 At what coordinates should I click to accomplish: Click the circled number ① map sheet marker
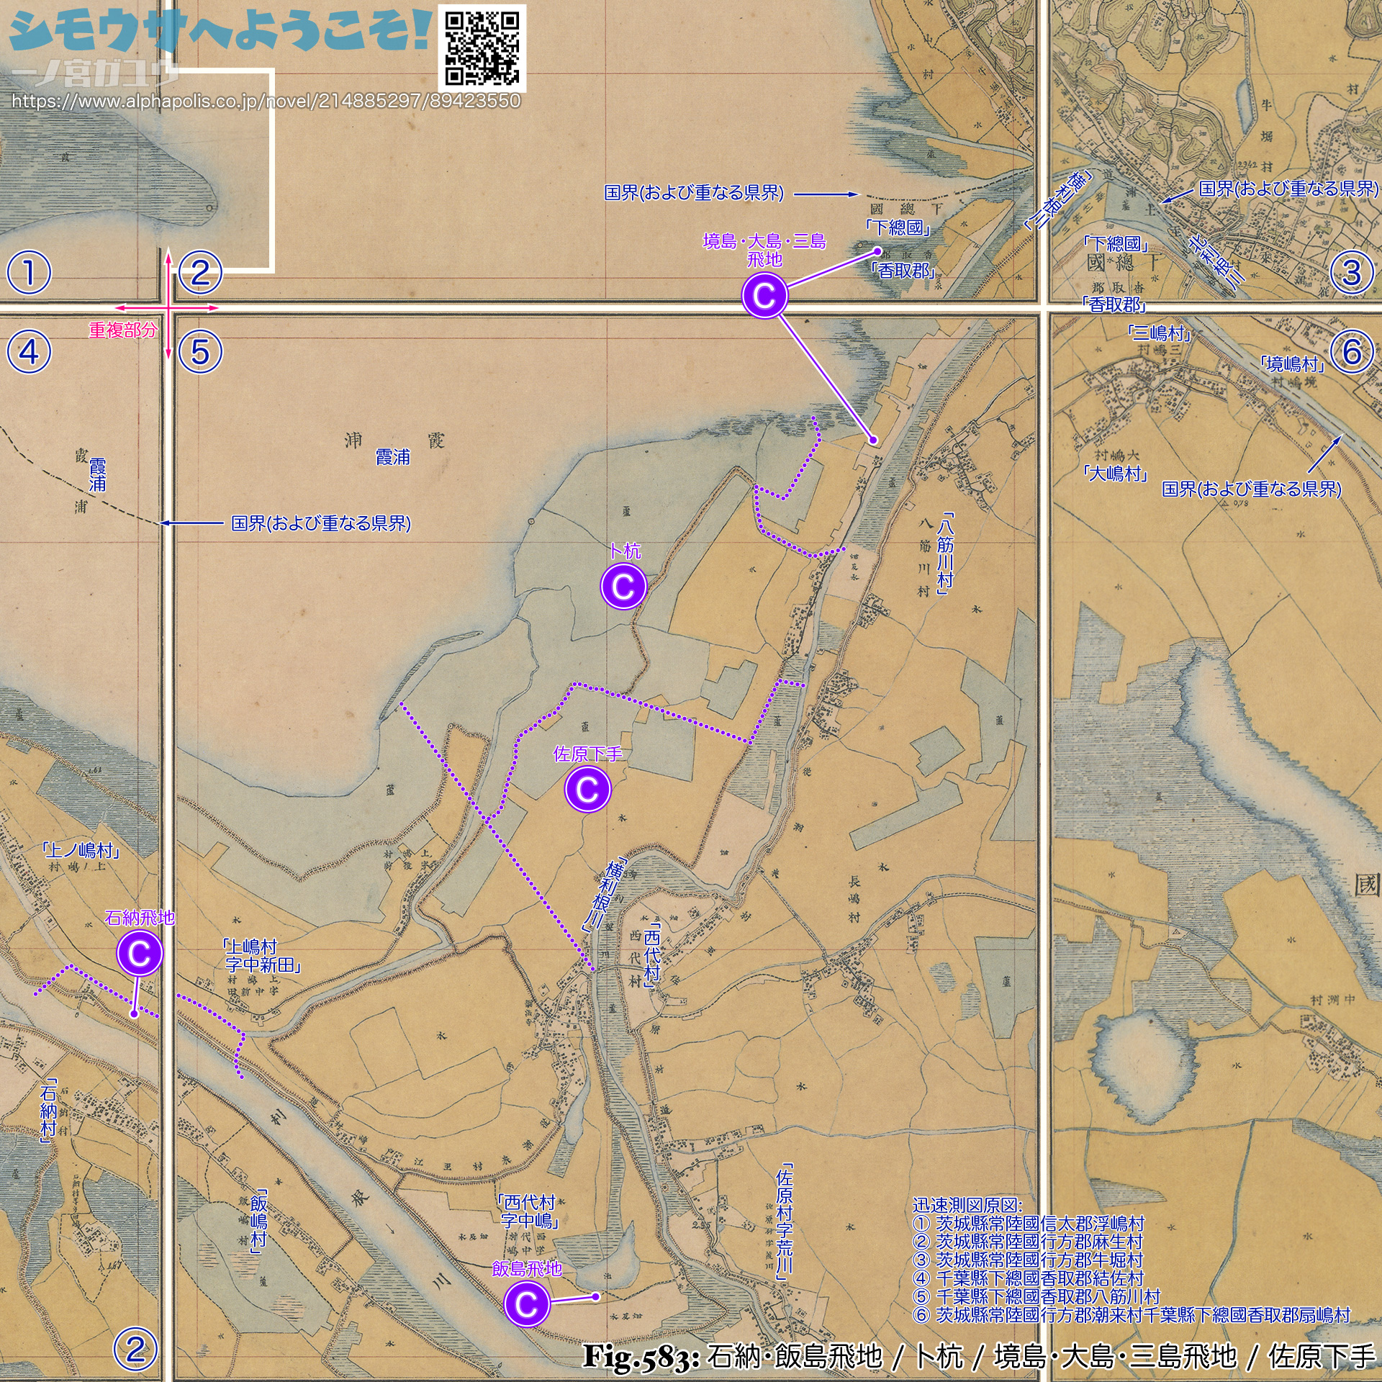[29, 273]
